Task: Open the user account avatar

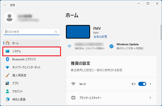Action: (9, 18)
